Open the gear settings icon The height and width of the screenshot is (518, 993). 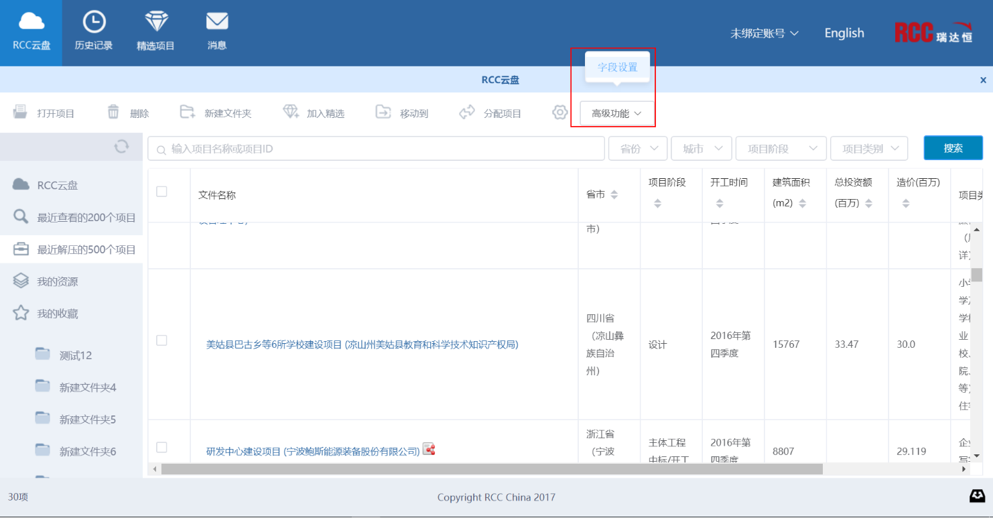(560, 113)
